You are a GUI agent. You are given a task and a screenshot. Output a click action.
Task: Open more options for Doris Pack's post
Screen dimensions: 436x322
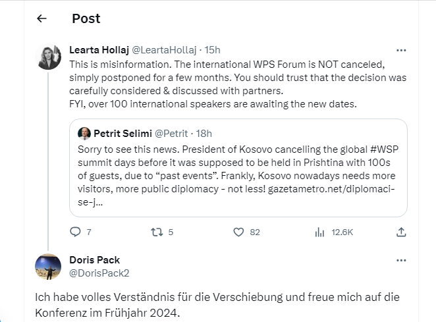pos(401,261)
